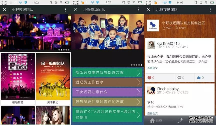The width and height of the screenshot is (216, 125).
Task: Open 干夜场要注意什么 article
Action: tap(107, 92)
